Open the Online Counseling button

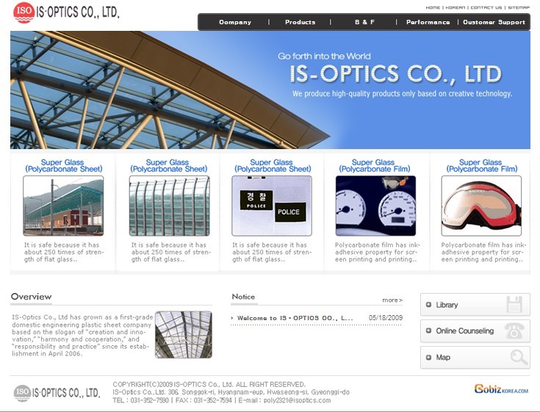tap(475, 330)
